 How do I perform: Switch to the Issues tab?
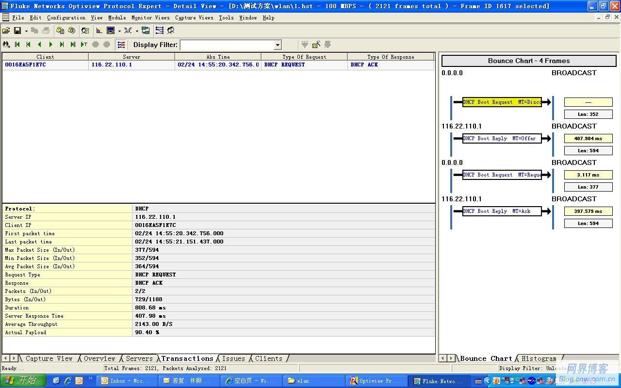coord(233,358)
